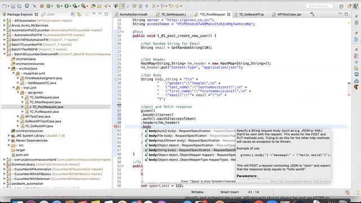
Task: Open the Run button dropdown arrow
Action: 70,6
